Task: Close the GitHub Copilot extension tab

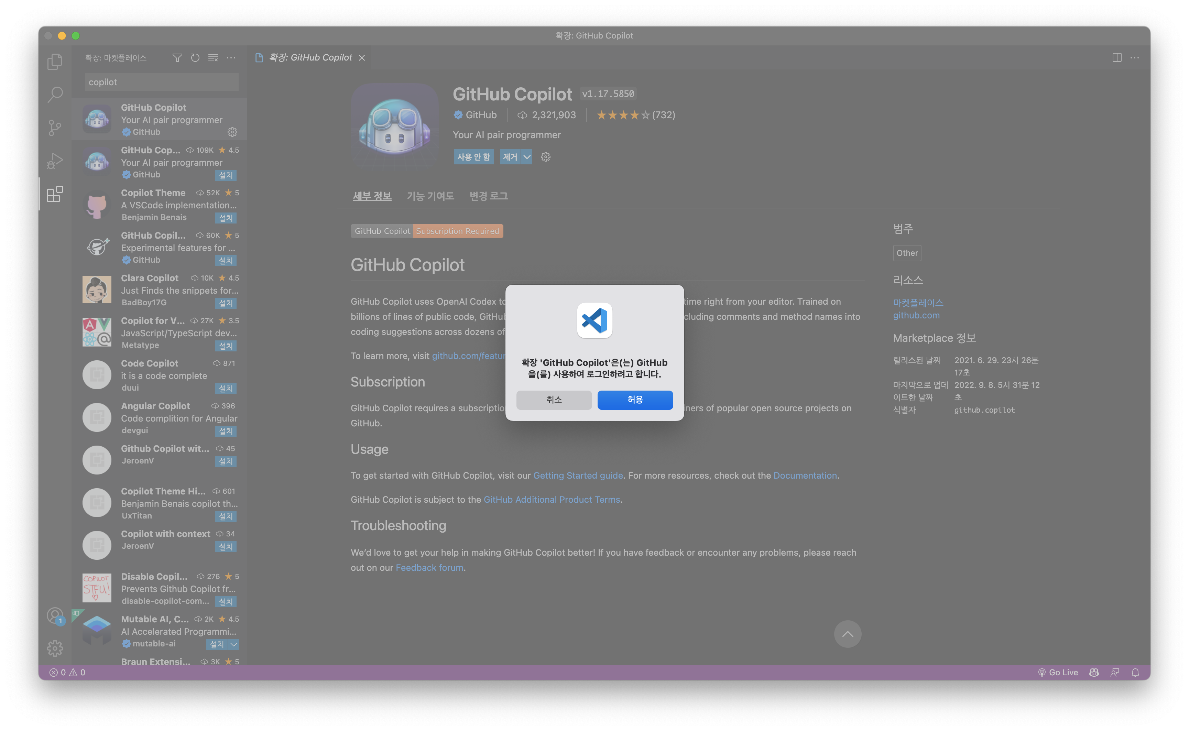Action: coord(361,57)
